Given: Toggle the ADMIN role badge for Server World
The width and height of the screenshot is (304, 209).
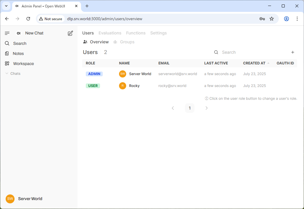Looking at the screenshot, I should pos(94,74).
